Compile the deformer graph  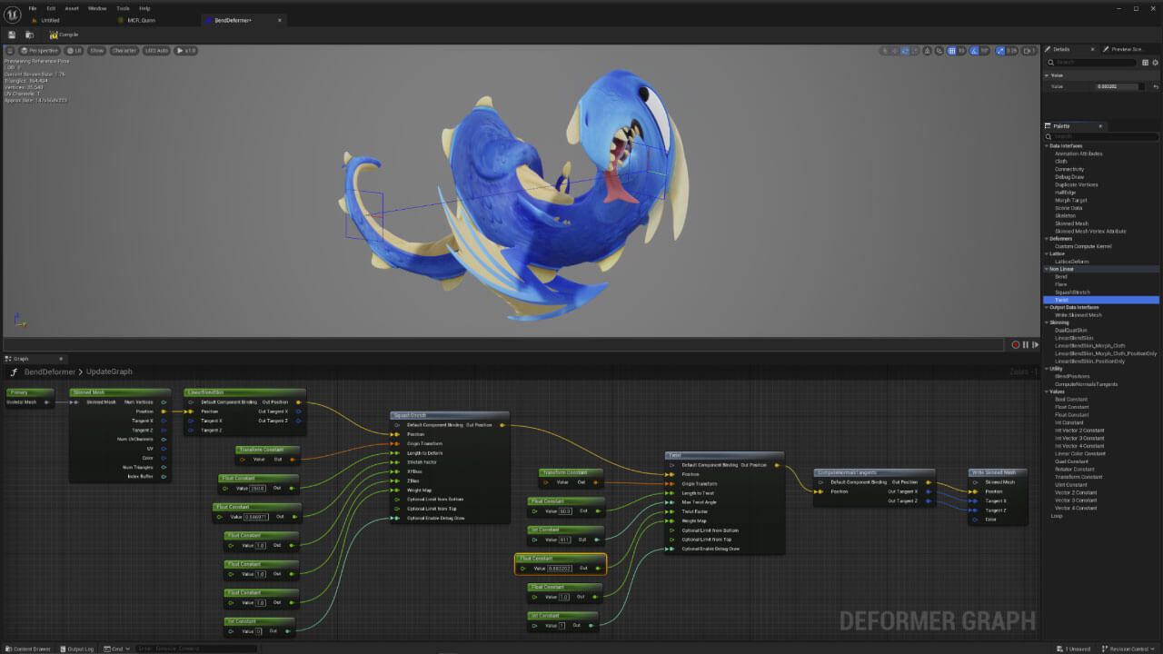pos(64,35)
